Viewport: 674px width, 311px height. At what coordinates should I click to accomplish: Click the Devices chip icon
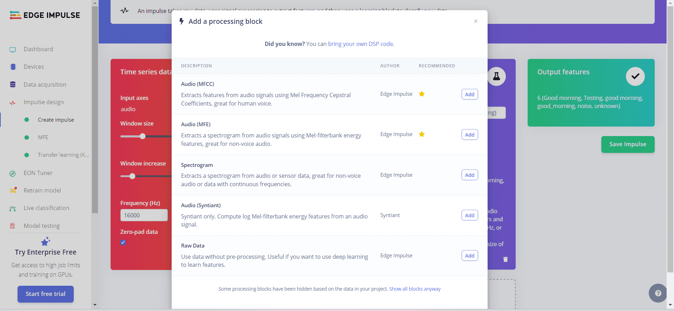coord(13,67)
